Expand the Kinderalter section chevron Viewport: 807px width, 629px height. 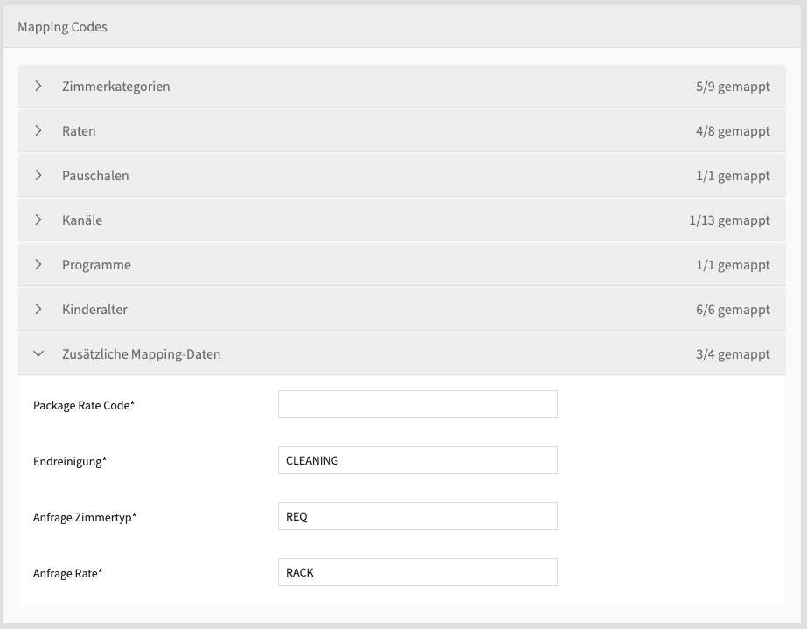pos(38,309)
